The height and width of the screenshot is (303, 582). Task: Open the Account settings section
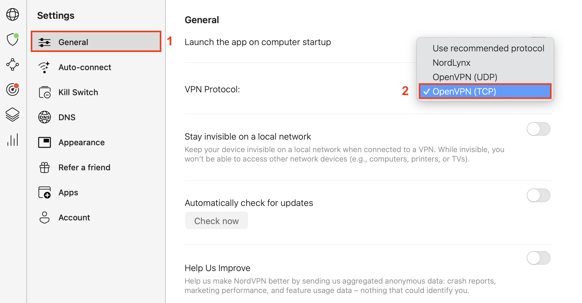[x=74, y=218]
